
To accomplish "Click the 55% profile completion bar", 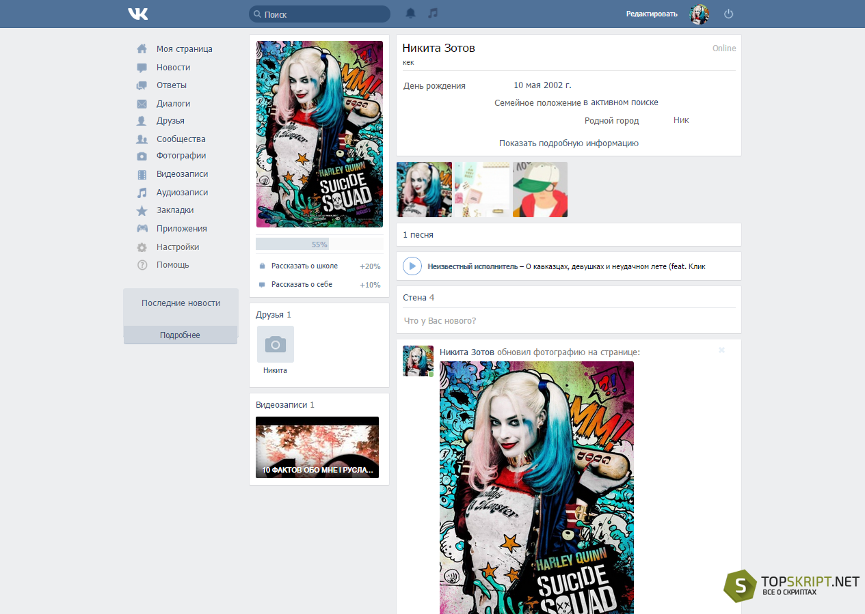I will click(x=319, y=244).
